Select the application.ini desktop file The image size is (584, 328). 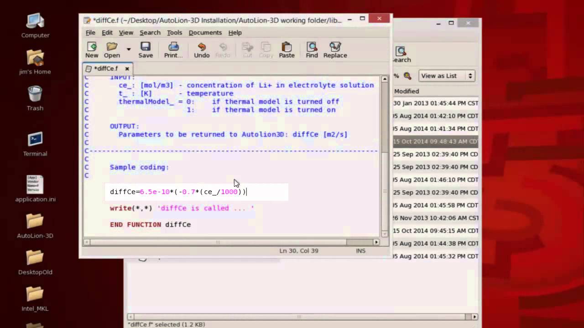coord(35,189)
